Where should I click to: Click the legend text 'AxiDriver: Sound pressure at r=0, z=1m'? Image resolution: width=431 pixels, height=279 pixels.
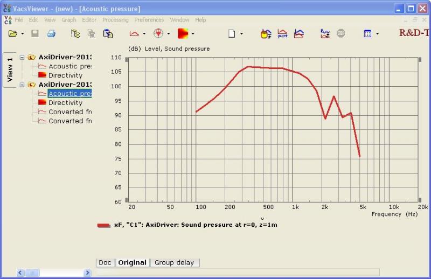pos(211,225)
